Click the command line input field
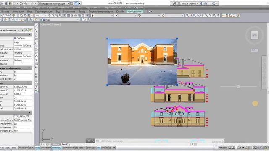This screenshot has height=151, width=269. (160, 141)
